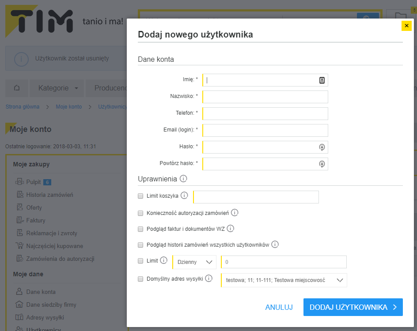Click into the Imię input field
This screenshot has width=417, height=331.
(x=265, y=80)
